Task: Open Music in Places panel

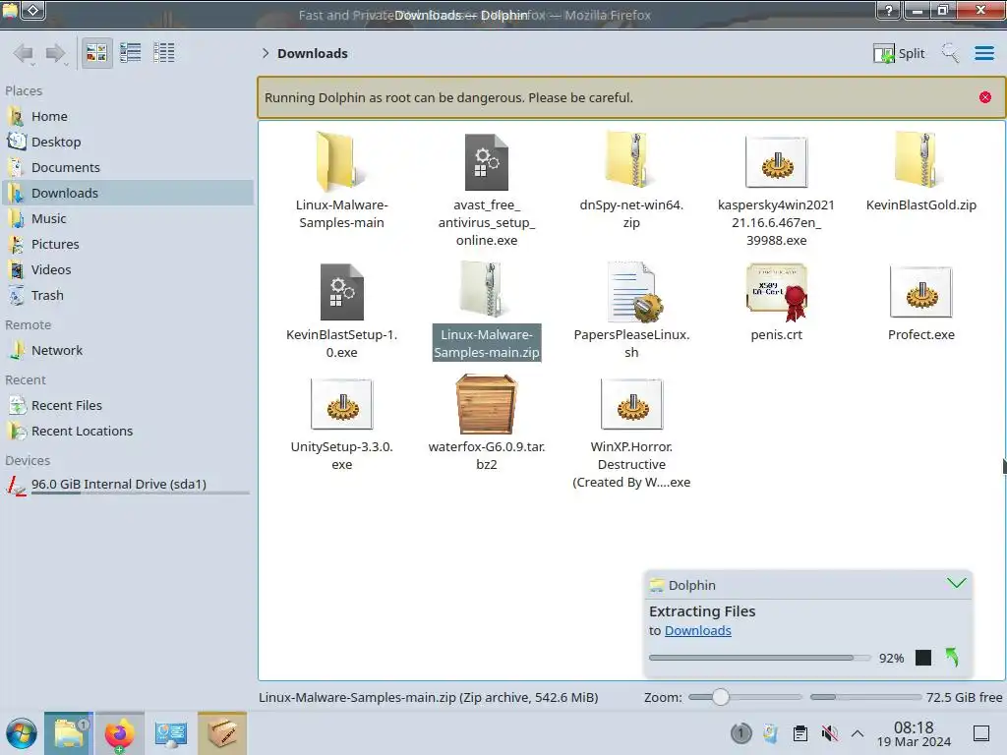Action: [128, 219]
